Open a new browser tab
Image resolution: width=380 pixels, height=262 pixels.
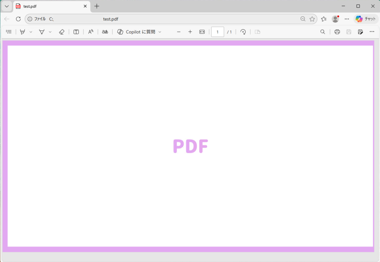97,6
